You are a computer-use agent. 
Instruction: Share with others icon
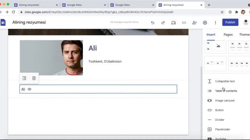click(195, 23)
